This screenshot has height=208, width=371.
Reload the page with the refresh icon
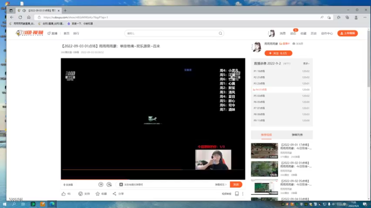pos(20,17)
